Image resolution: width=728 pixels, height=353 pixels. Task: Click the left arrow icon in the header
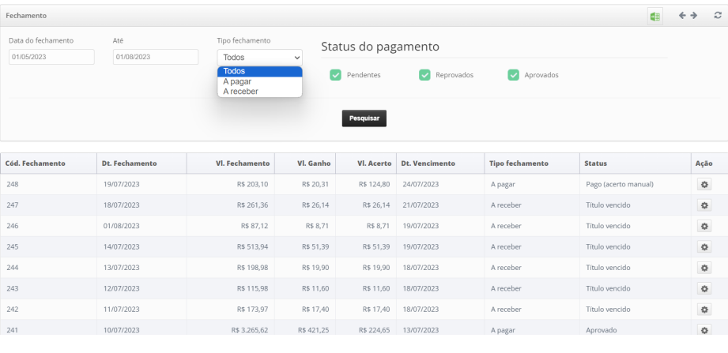pos(682,15)
